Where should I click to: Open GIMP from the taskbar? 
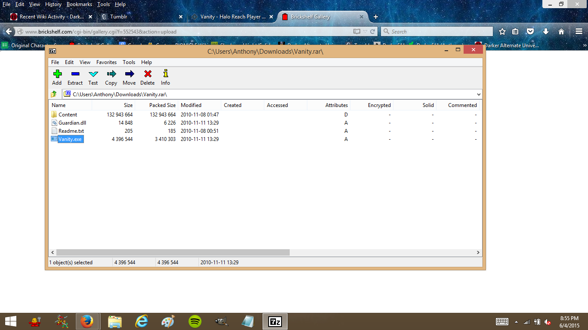tap(221, 321)
